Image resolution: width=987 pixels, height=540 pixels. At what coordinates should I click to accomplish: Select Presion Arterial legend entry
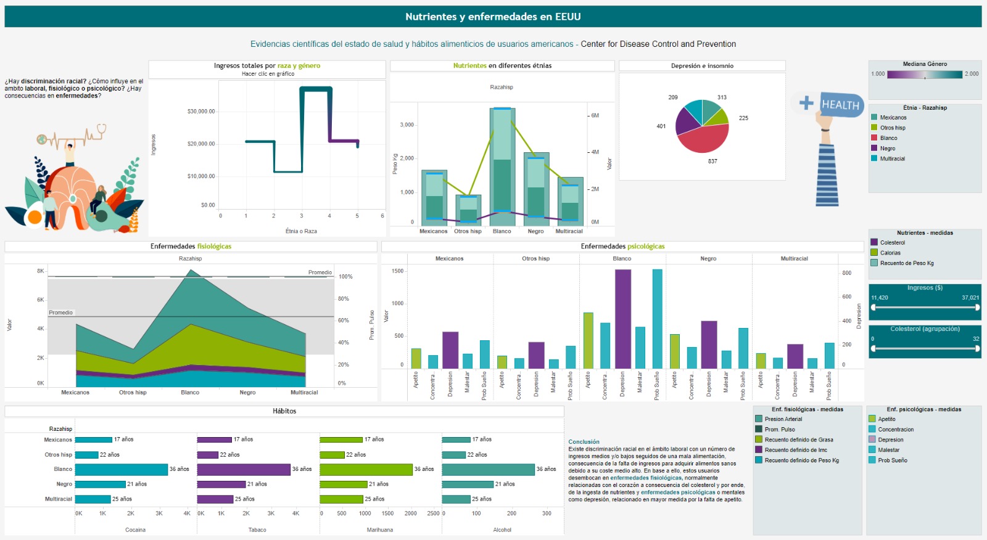click(x=778, y=419)
